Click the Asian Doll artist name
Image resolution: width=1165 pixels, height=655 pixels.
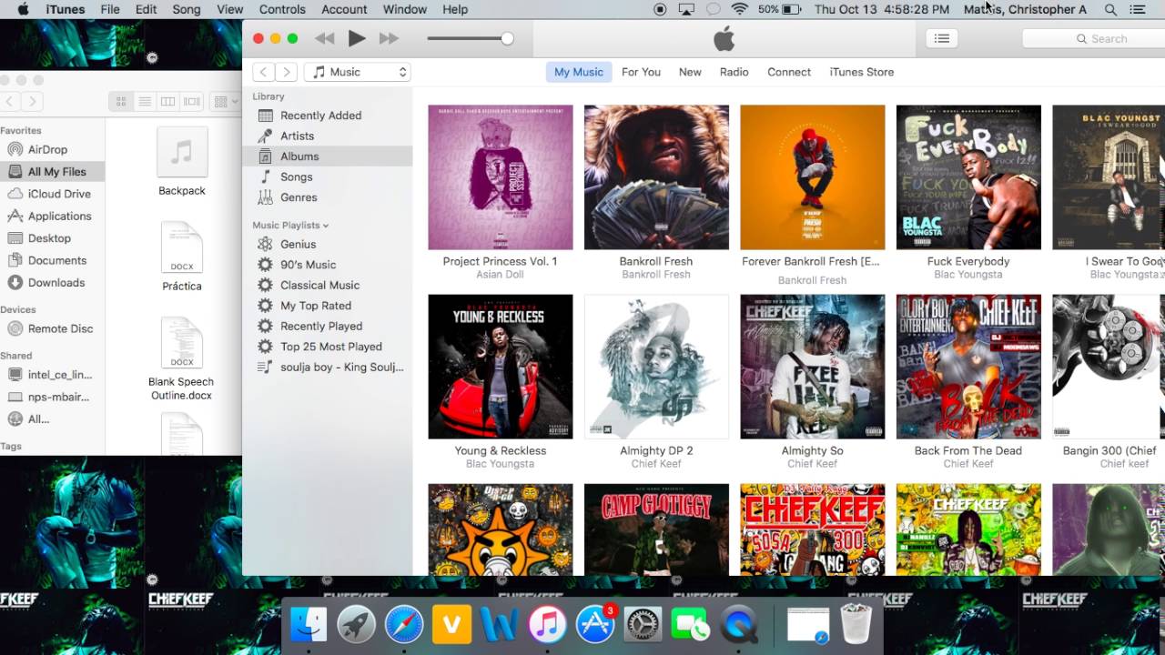(501, 275)
